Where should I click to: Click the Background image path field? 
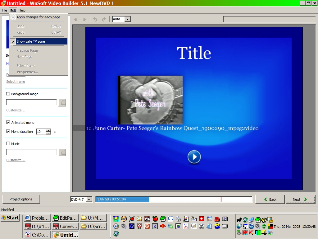coord(31,102)
